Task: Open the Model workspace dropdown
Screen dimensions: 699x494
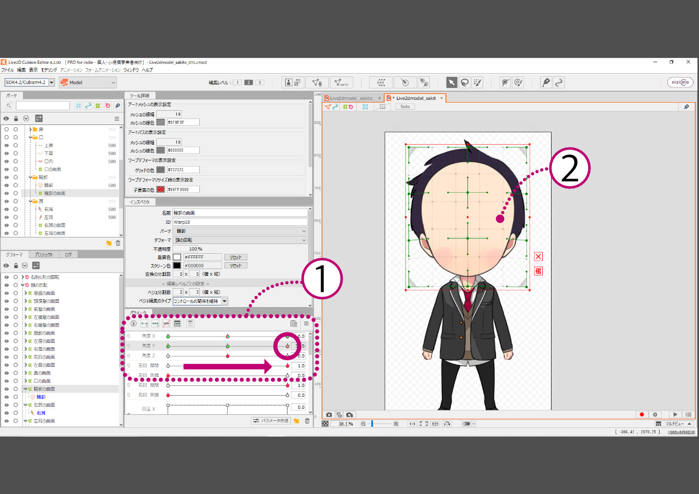Action: (87, 82)
